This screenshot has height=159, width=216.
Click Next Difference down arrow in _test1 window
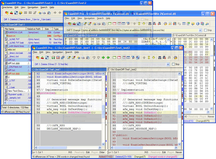[153, 58]
